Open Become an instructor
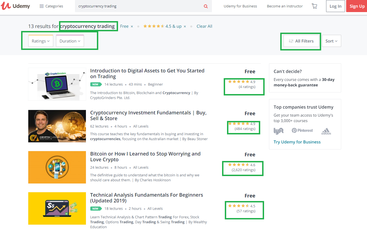Screen dimensions: 367x229 click(285, 6)
